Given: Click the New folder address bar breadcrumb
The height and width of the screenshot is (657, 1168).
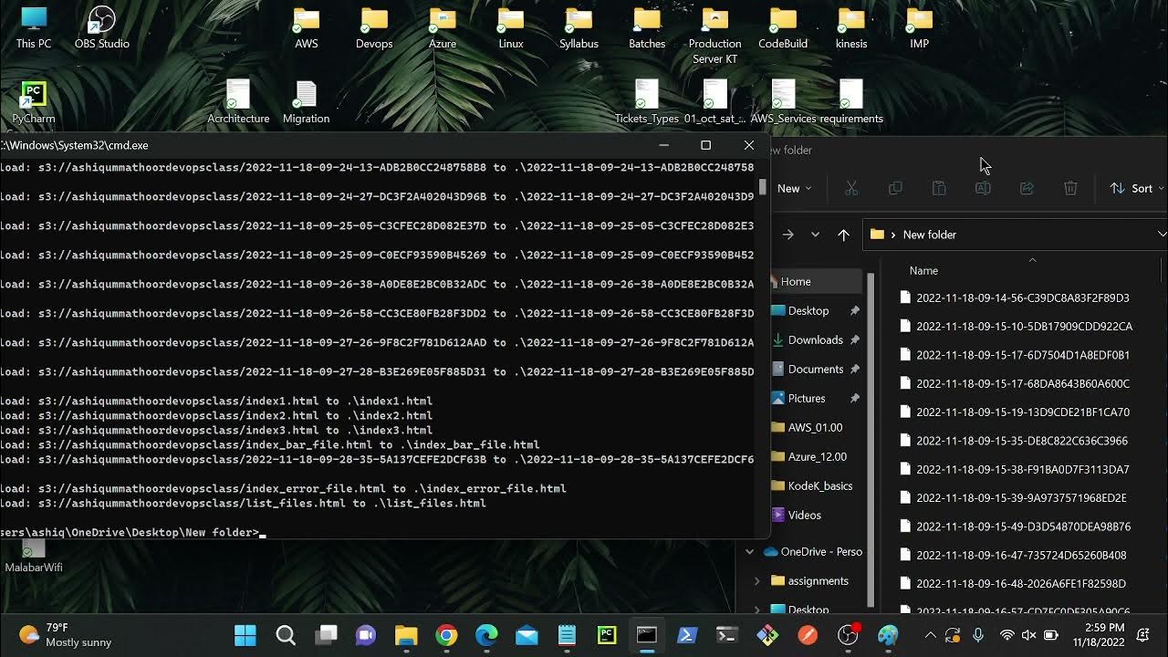Looking at the screenshot, I should pos(930,235).
